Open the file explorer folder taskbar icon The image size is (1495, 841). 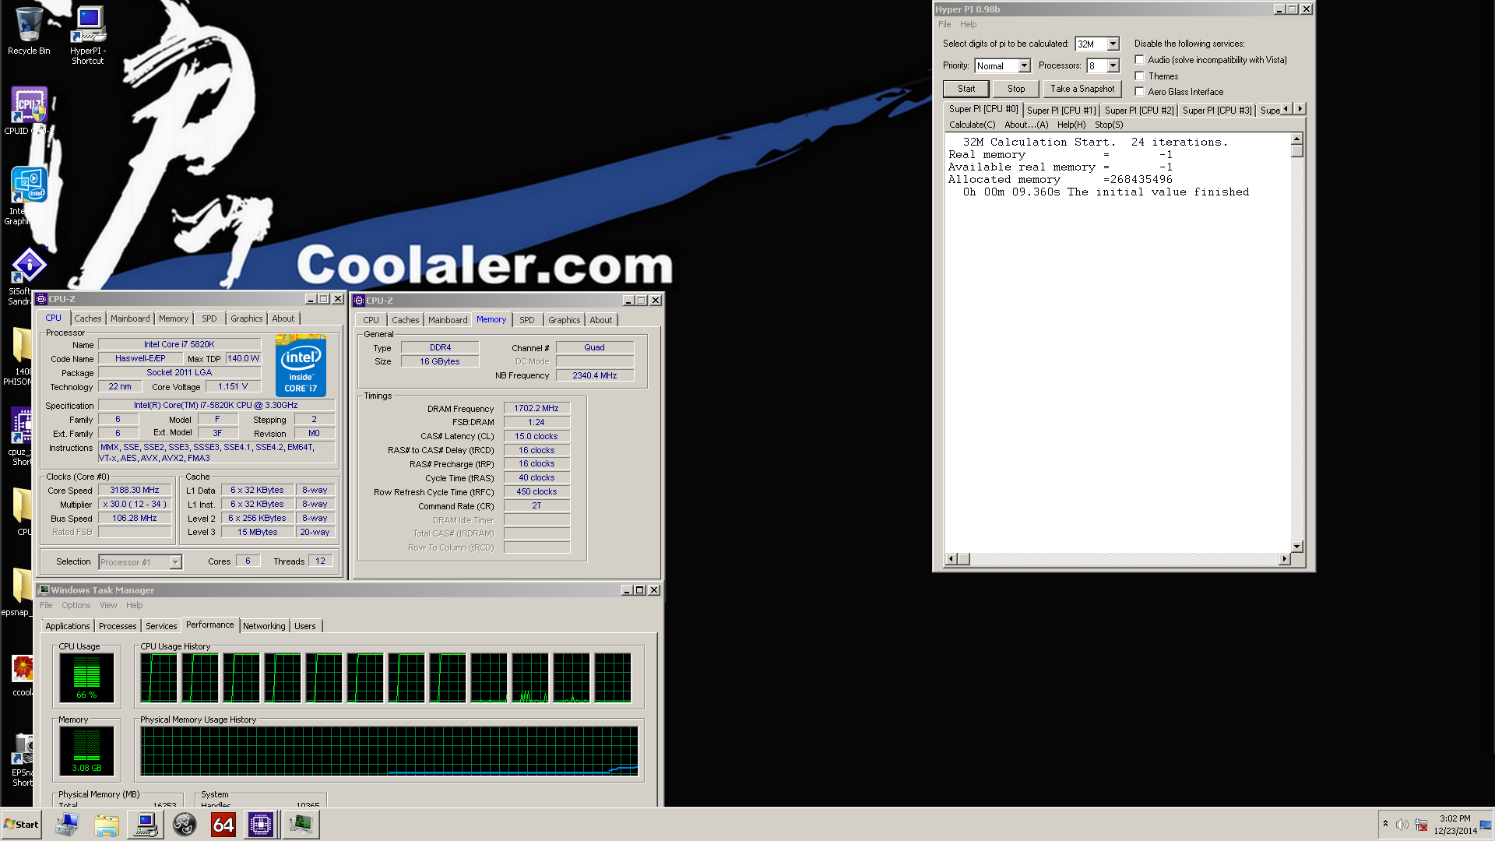pyautogui.click(x=106, y=825)
